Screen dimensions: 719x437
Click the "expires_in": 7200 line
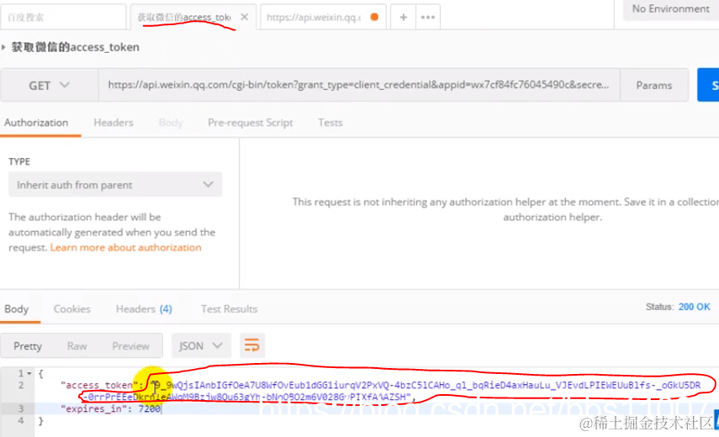point(110,408)
